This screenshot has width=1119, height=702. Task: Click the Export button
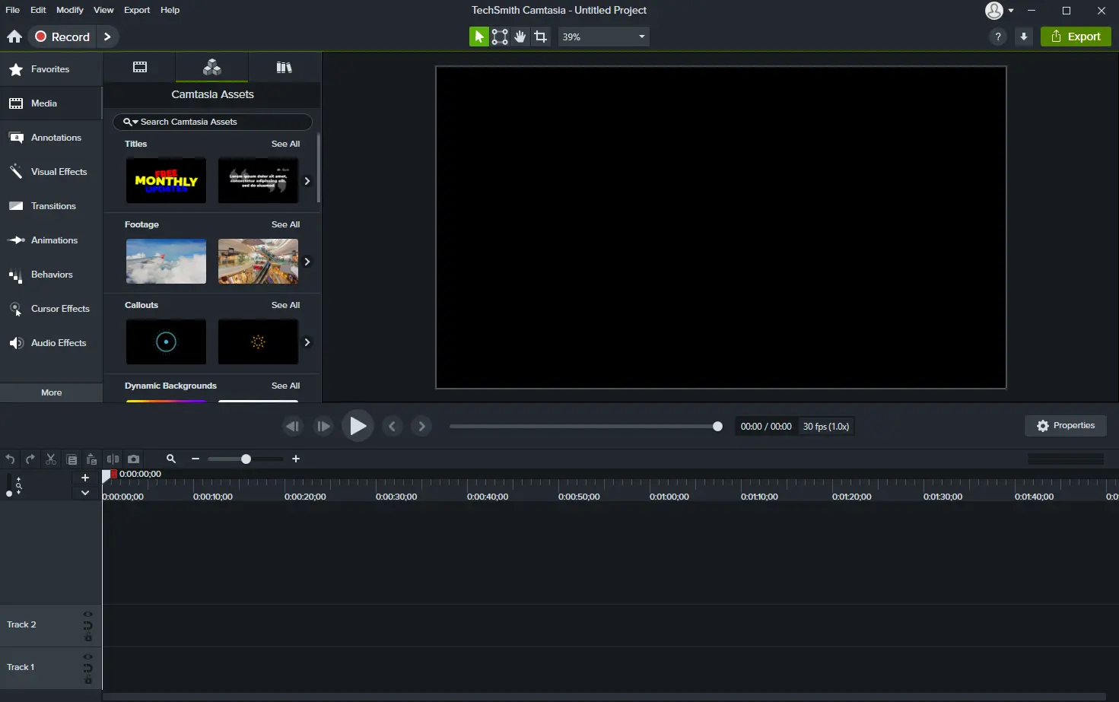point(1076,37)
